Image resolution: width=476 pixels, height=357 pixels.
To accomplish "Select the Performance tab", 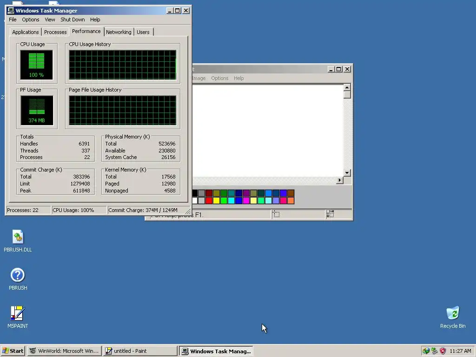I will (x=86, y=31).
